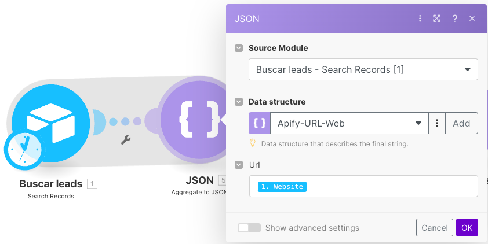
Task: Click inside the Url input field
Action: point(363,186)
